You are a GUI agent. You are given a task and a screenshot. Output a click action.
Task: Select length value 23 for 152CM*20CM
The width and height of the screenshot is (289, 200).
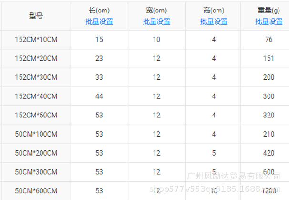click(x=99, y=58)
